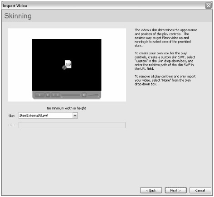Click the stop button in skin preview

(48, 95)
